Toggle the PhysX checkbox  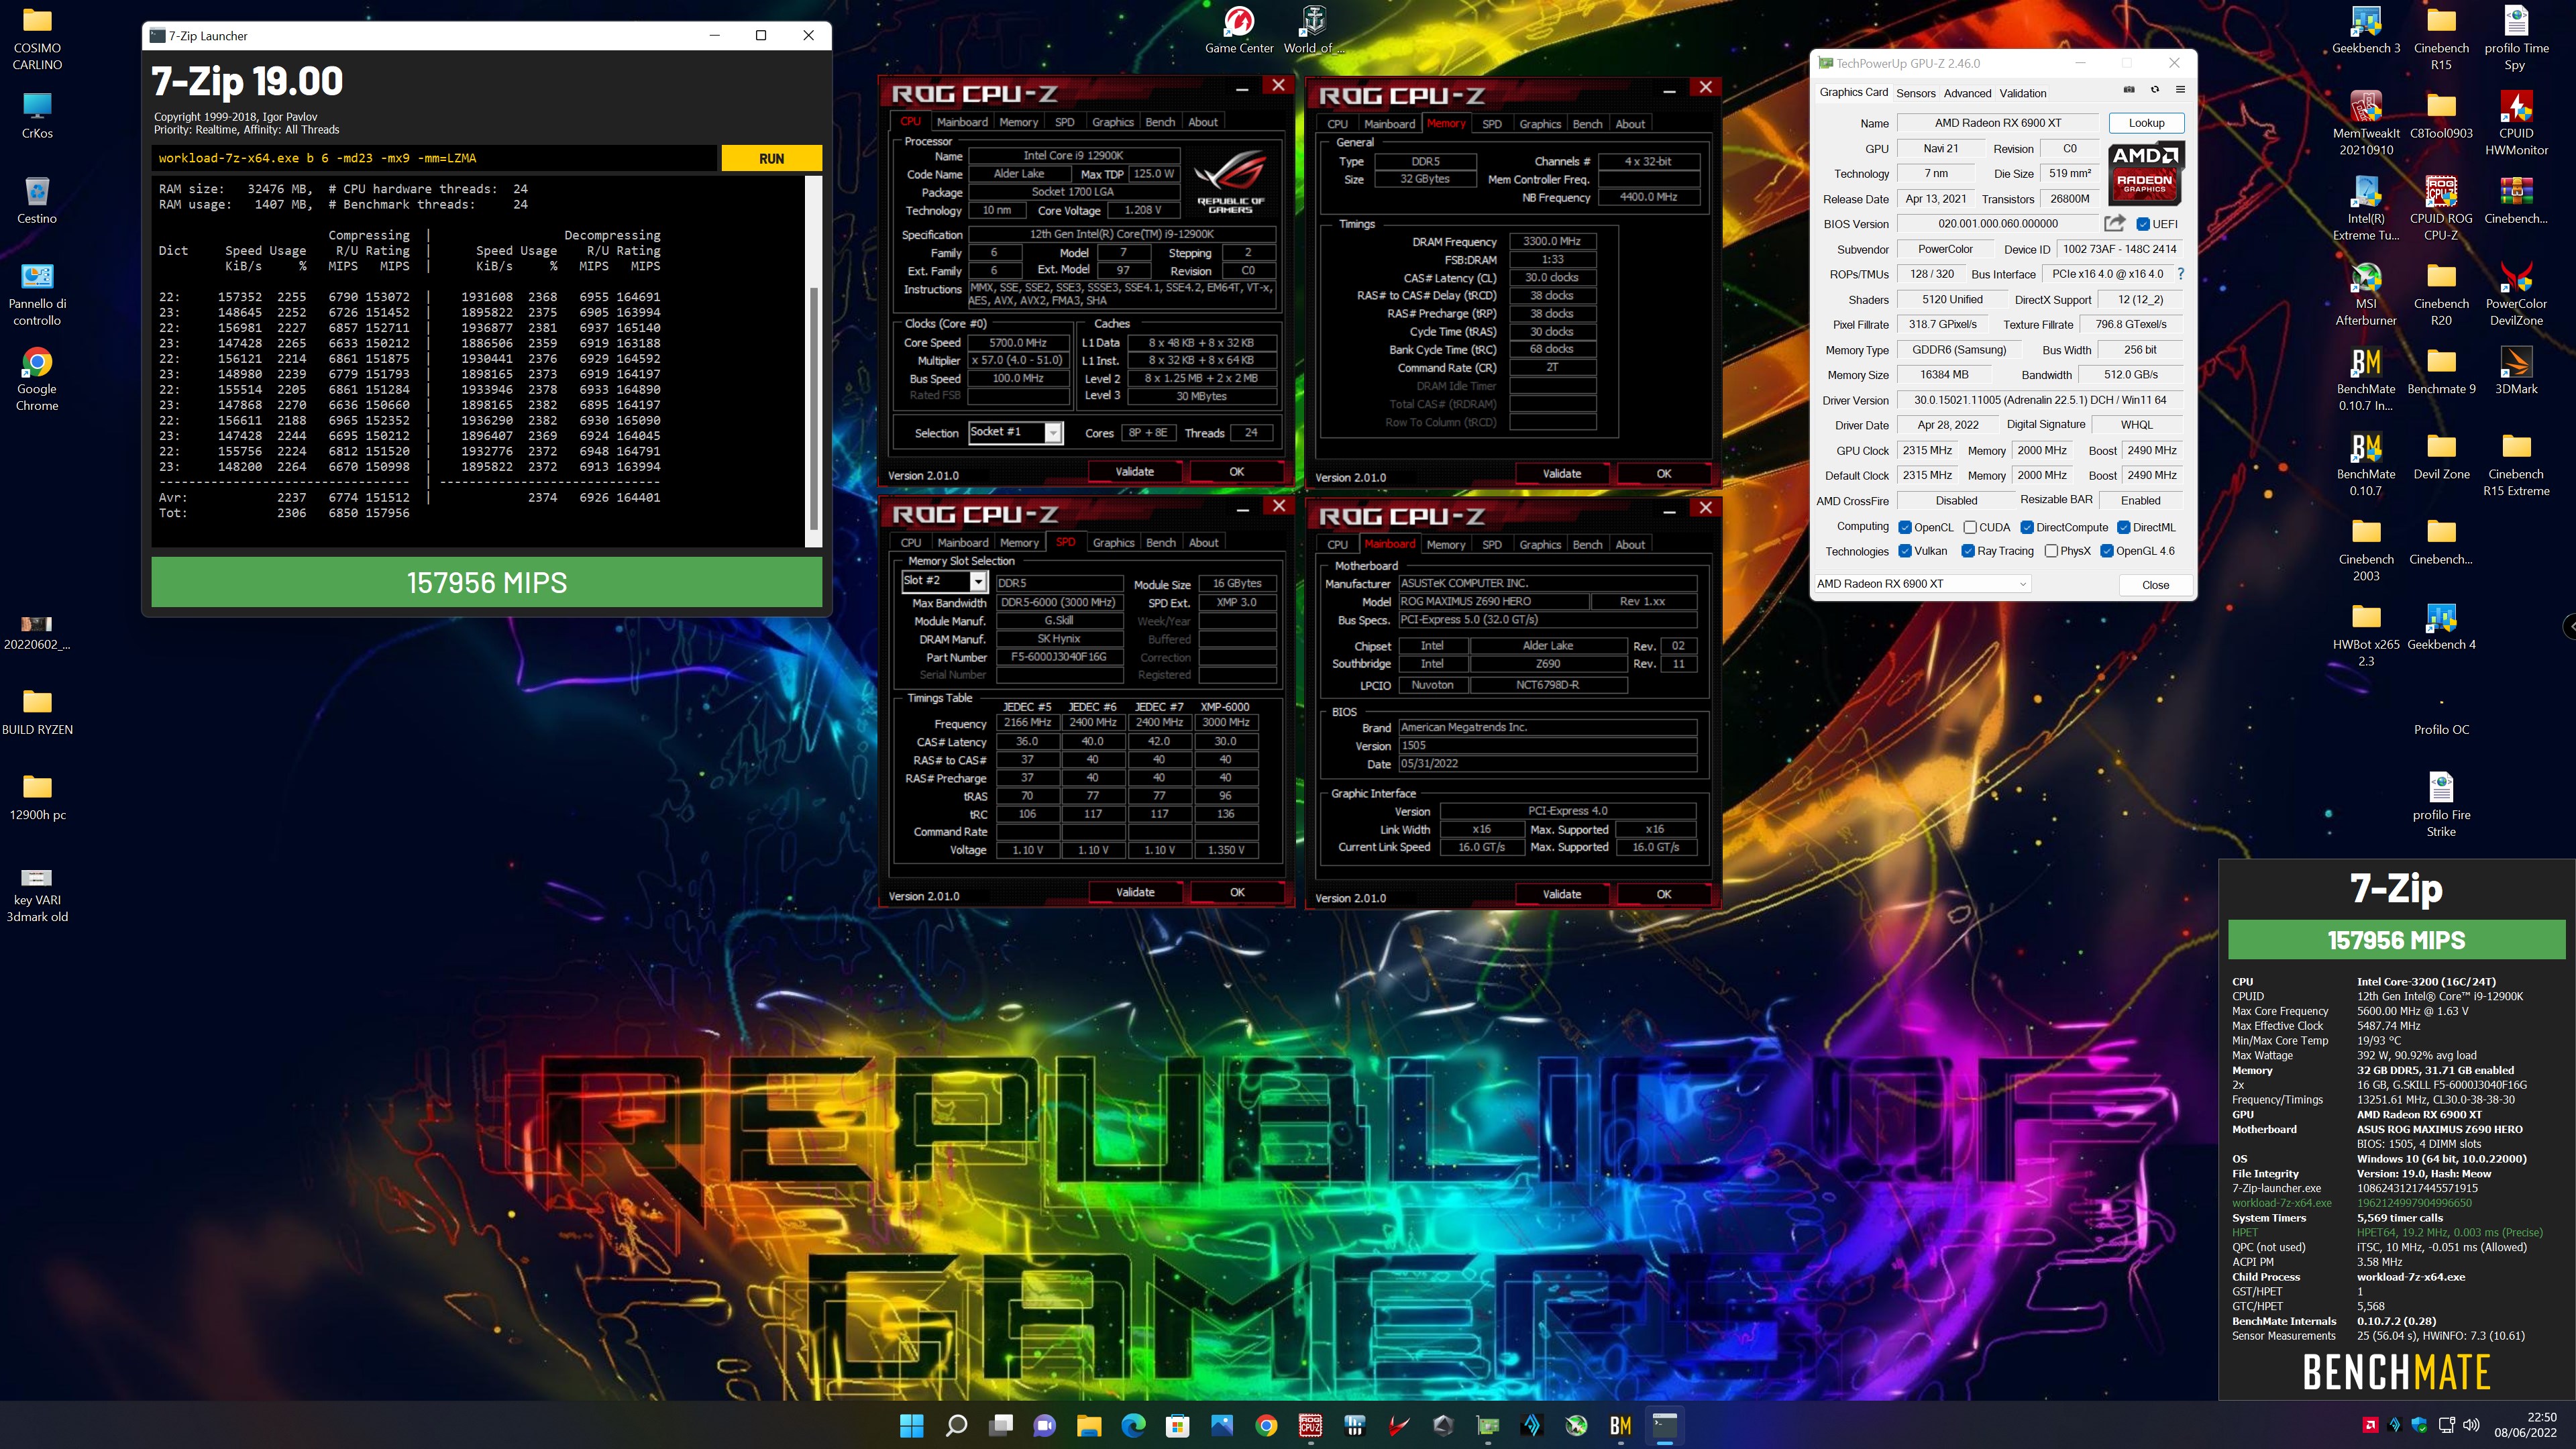coord(2051,551)
